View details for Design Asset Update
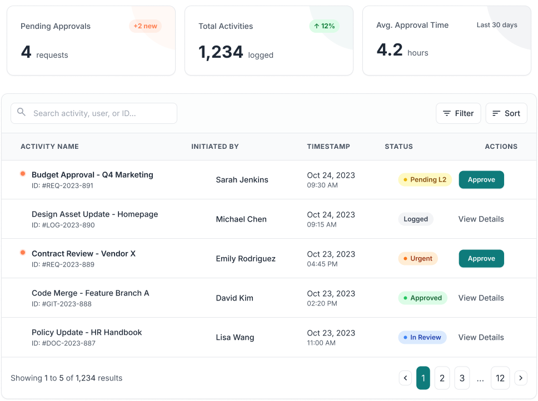This screenshot has height=401, width=538. click(x=481, y=219)
